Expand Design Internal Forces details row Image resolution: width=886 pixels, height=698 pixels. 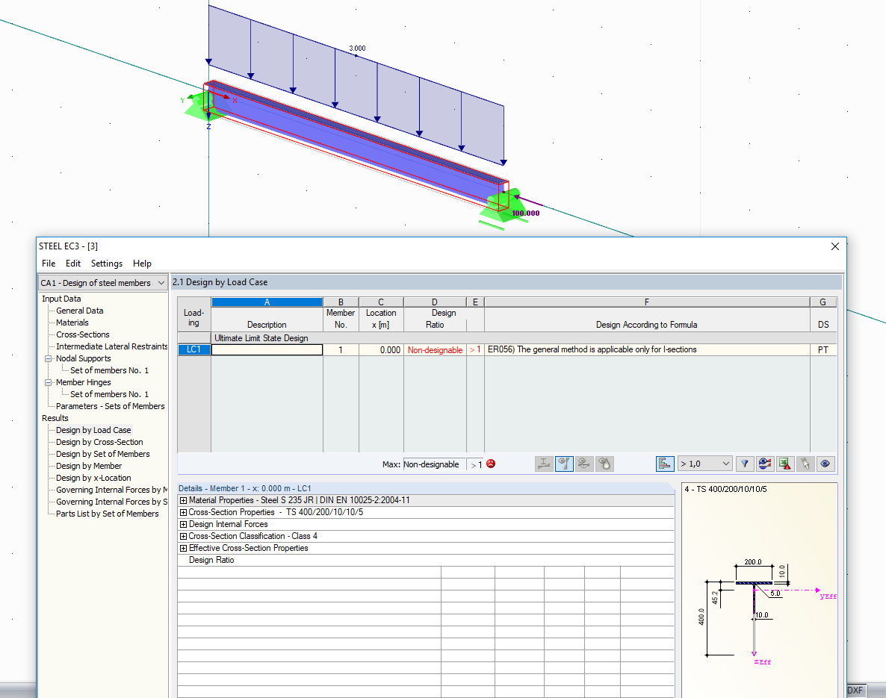coord(183,524)
